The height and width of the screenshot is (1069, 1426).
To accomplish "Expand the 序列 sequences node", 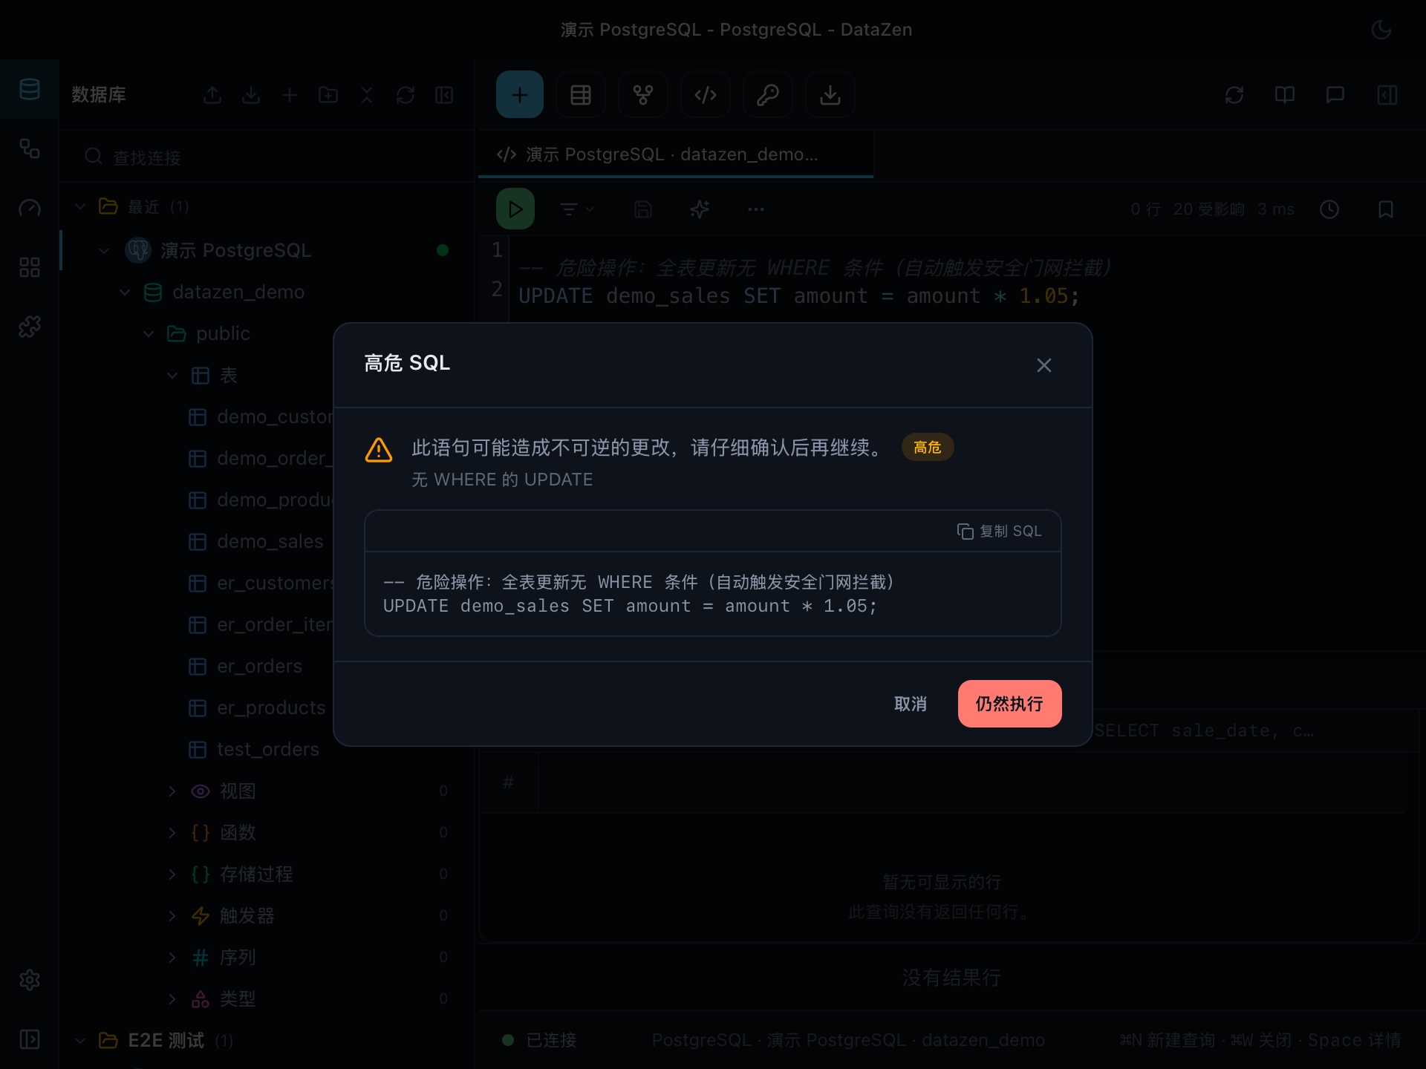I will coord(172,957).
